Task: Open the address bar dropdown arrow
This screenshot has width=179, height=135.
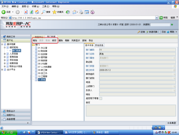Action: click(157, 18)
